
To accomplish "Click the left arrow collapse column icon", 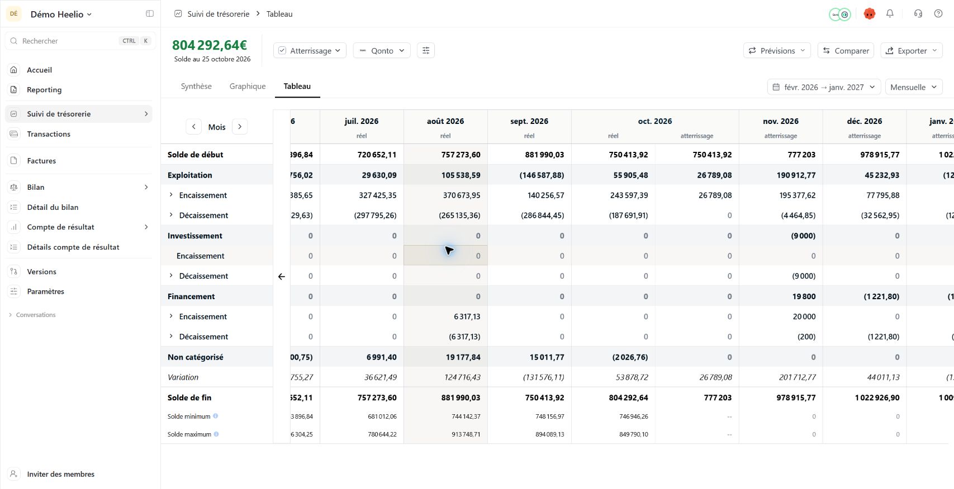I will [281, 276].
